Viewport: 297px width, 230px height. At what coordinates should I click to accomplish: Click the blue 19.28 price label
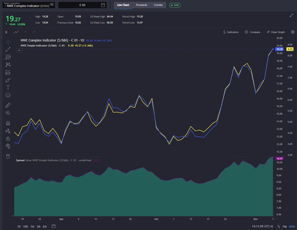(x=280, y=49)
